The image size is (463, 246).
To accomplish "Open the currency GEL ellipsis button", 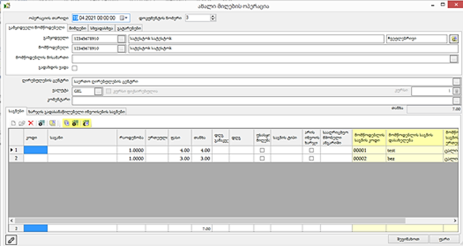I will 98,91.
